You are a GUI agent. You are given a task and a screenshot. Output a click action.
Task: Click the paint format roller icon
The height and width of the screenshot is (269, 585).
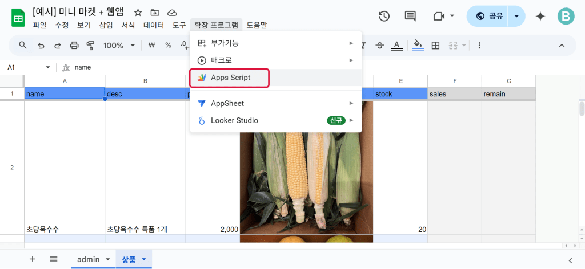90,46
